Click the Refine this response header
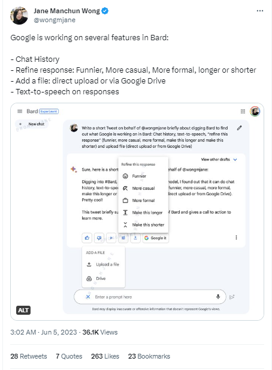Viewport: 272px width, 370px height. (138, 165)
